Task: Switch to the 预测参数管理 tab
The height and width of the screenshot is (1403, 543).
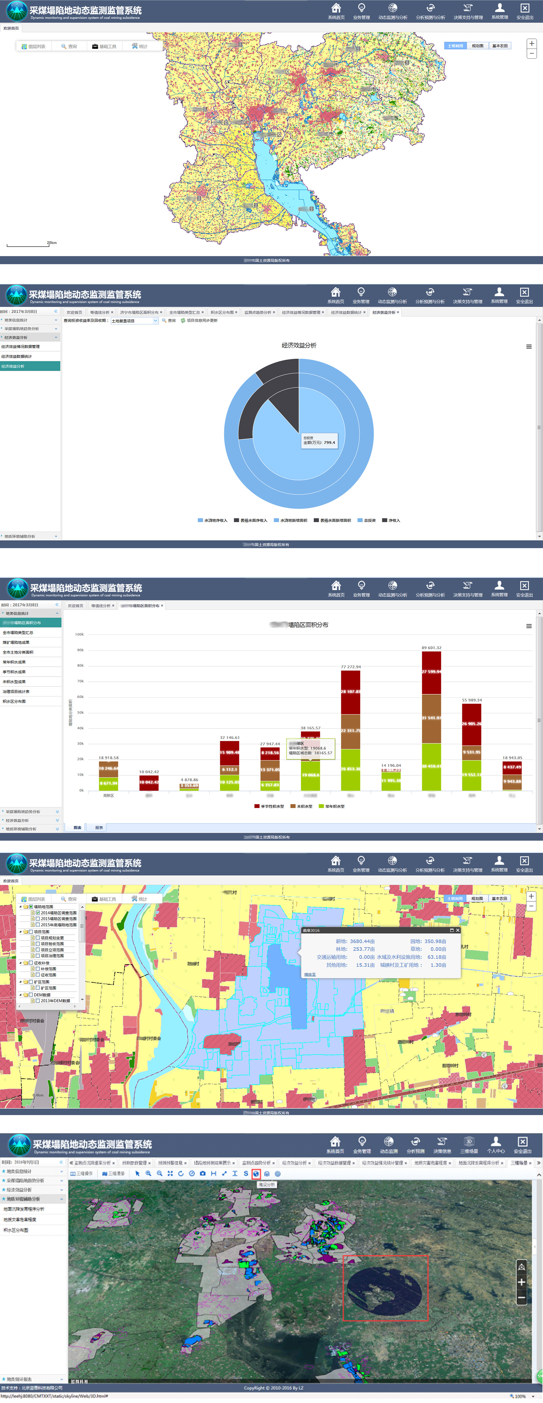Action: tap(136, 1163)
